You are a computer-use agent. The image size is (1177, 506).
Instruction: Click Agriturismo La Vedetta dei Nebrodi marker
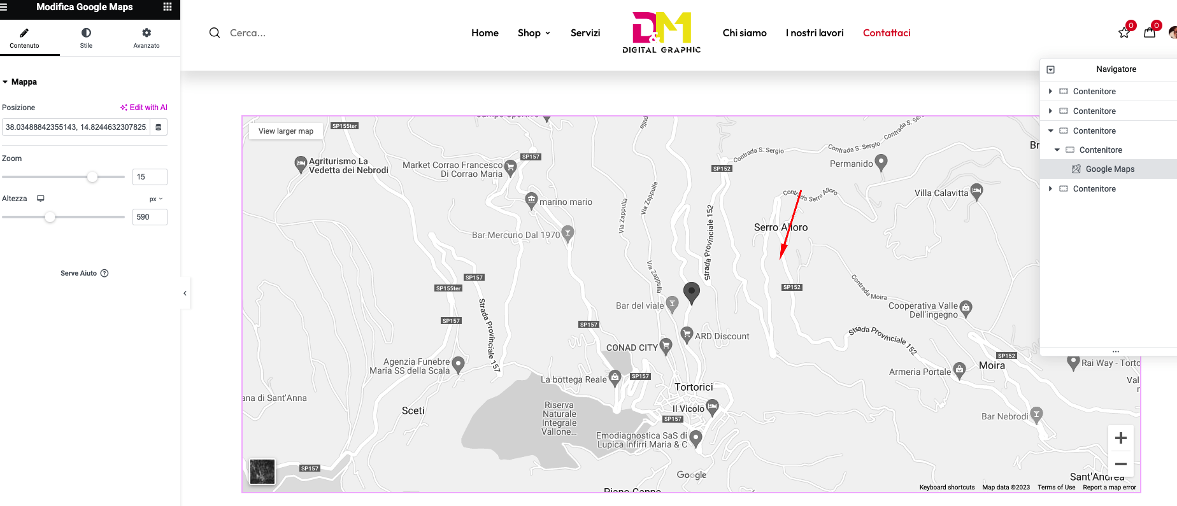click(301, 164)
